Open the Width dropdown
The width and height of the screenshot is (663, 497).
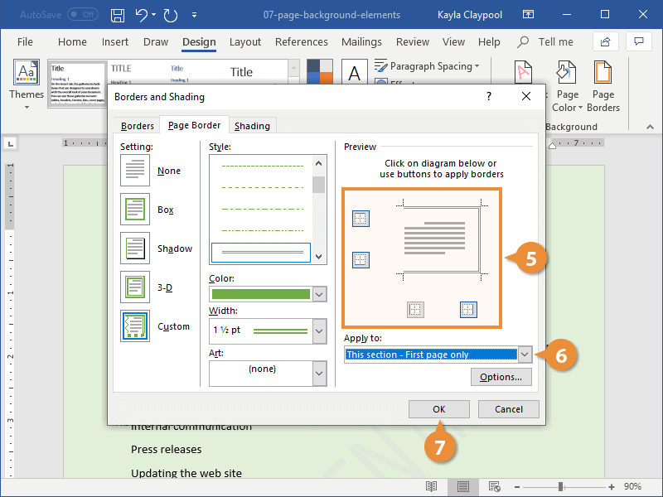coord(317,331)
